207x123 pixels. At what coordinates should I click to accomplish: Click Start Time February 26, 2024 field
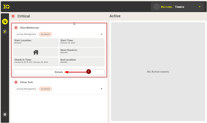tap(82, 43)
